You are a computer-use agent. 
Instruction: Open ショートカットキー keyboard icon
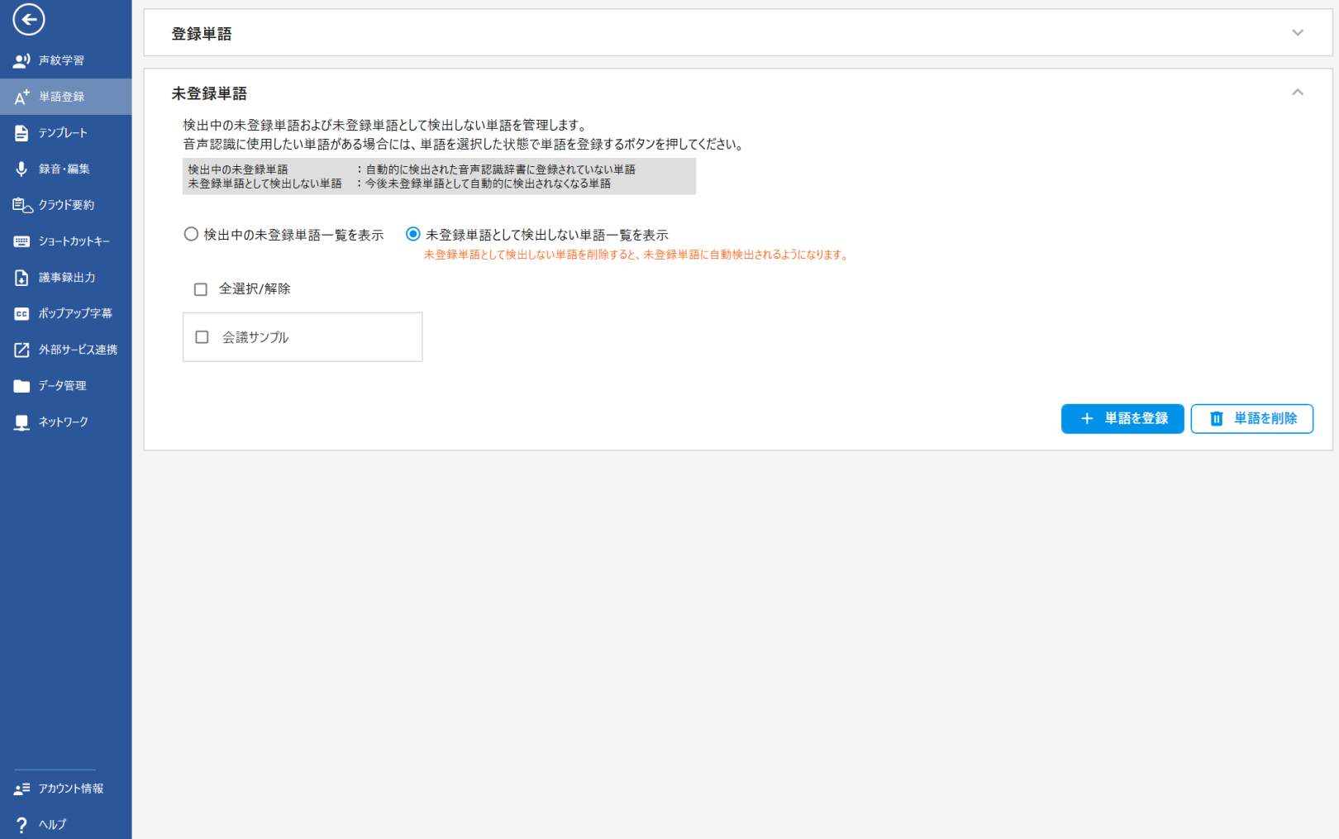[x=21, y=241]
